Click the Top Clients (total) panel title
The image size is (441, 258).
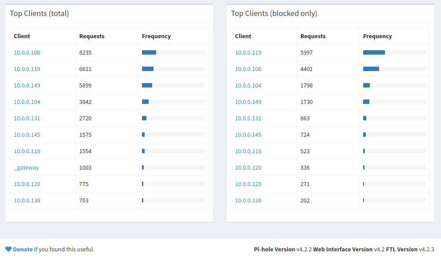pyautogui.click(x=39, y=13)
